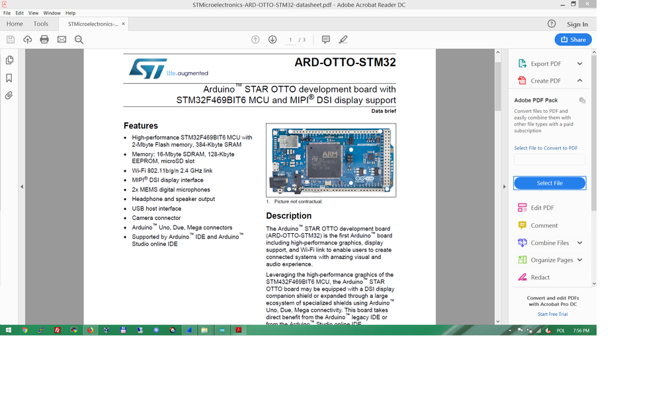Click the page number input field
Image resolution: width=660 pixels, height=405 pixels.
click(290, 40)
